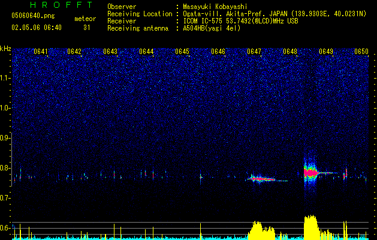Click the 0649 time marker
377x240 pixels.
coord(326,52)
